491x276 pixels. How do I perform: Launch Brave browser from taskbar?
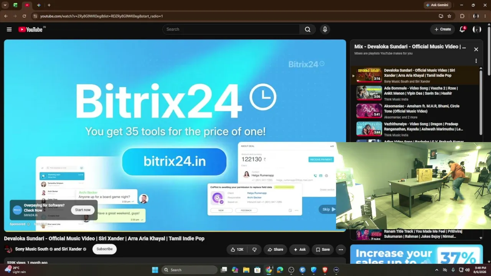325,270
